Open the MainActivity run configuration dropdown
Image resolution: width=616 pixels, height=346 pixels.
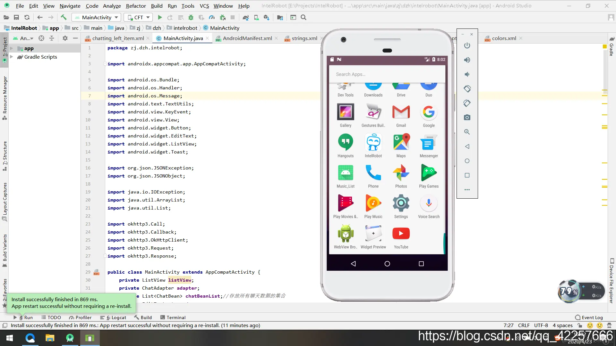click(96, 18)
